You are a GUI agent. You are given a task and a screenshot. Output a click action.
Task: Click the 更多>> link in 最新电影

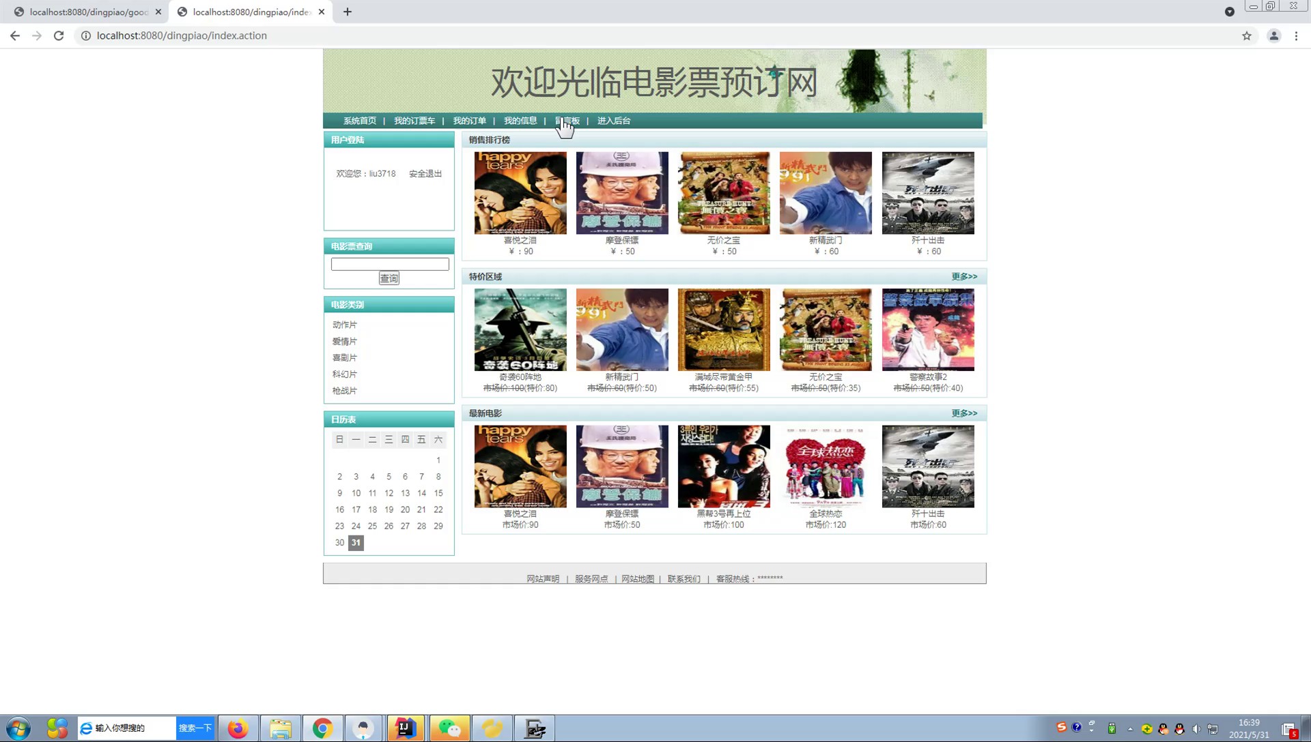964,413
